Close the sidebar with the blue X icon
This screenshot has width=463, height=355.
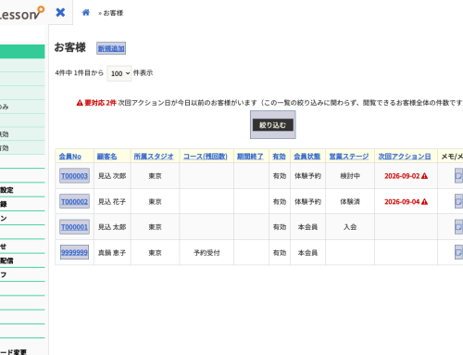[x=60, y=12]
